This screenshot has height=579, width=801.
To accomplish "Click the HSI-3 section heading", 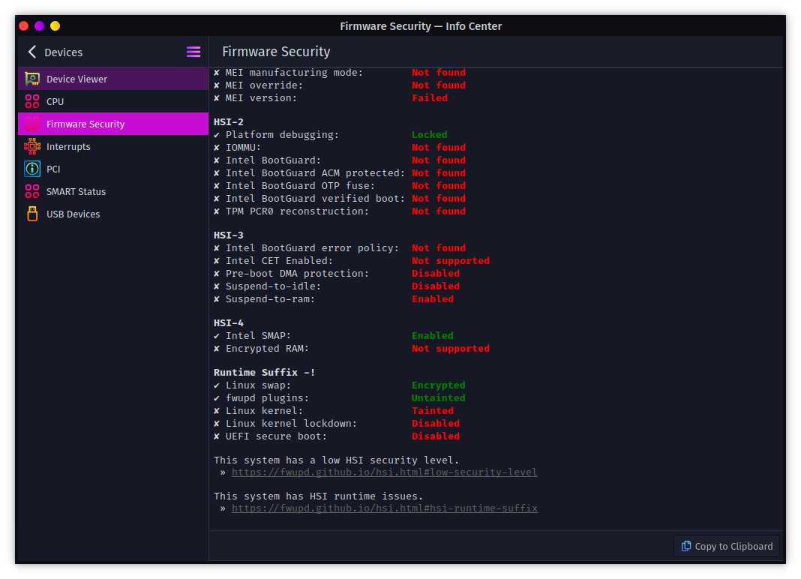I will 228,235.
